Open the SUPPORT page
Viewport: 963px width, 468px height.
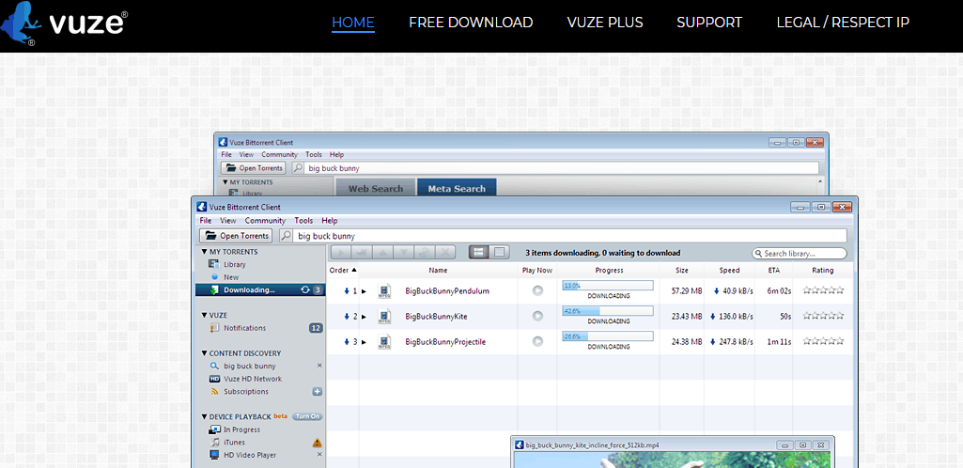tap(709, 23)
